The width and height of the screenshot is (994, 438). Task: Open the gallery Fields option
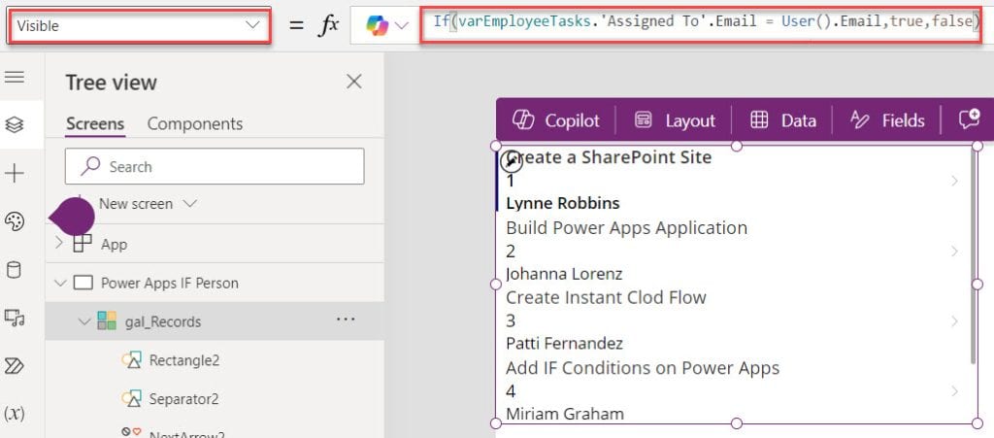coord(886,119)
